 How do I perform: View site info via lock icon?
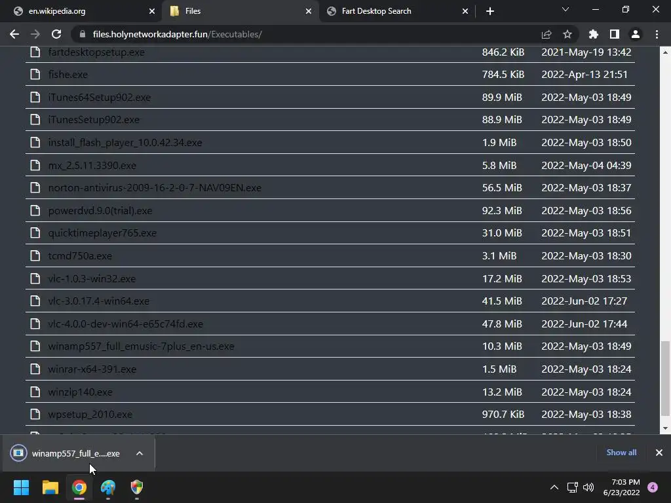click(83, 34)
